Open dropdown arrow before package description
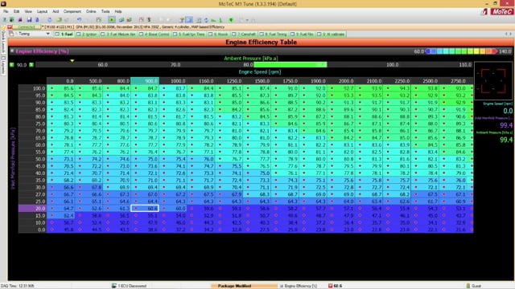The width and height of the screenshot is (515, 289). pyautogui.click(x=43, y=26)
